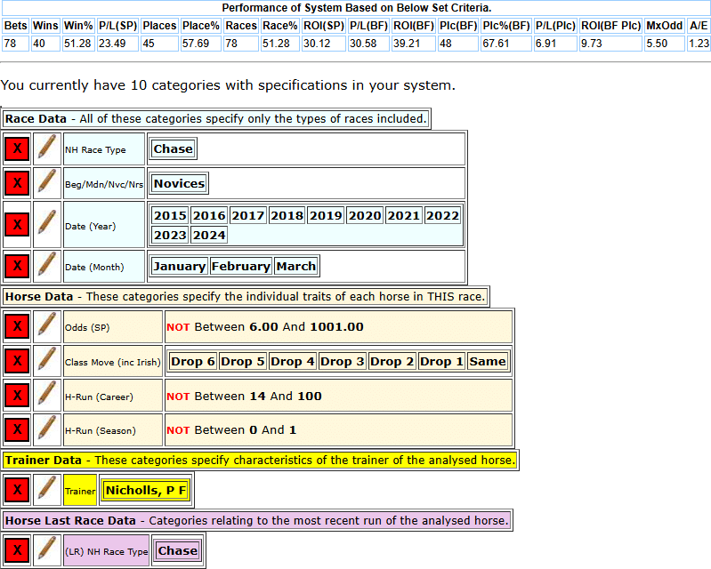Select year 2022
Image resolution: width=711 pixels, height=569 pixels.
coord(442,215)
